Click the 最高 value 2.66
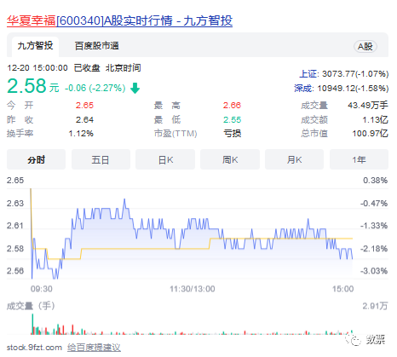This screenshot has height=357, width=397. (232, 106)
